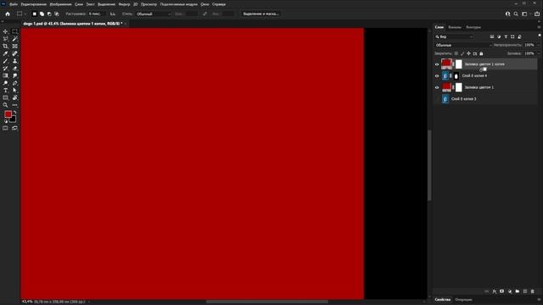This screenshot has height=305, width=543.
Task: Select the Move tool
Action: pyautogui.click(x=5, y=31)
